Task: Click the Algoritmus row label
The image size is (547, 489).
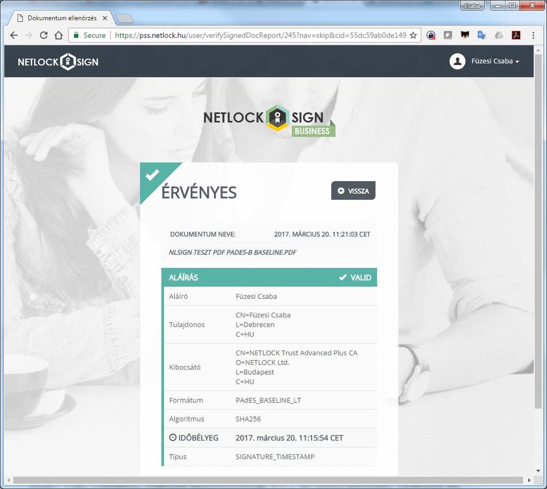Action: 186,419
